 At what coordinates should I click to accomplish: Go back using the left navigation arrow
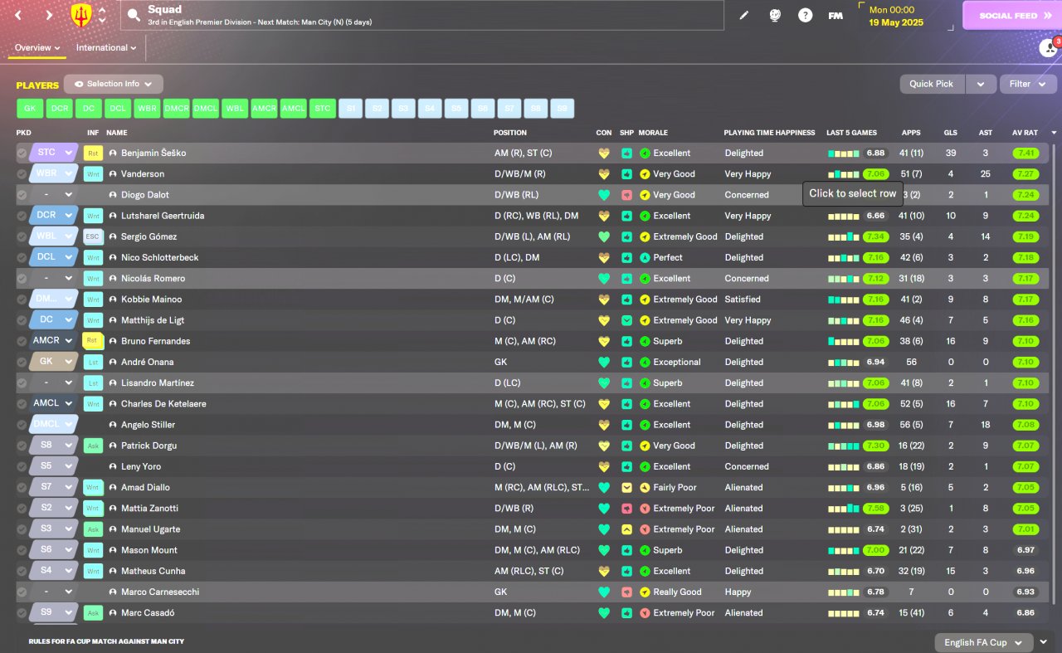click(18, 15)
